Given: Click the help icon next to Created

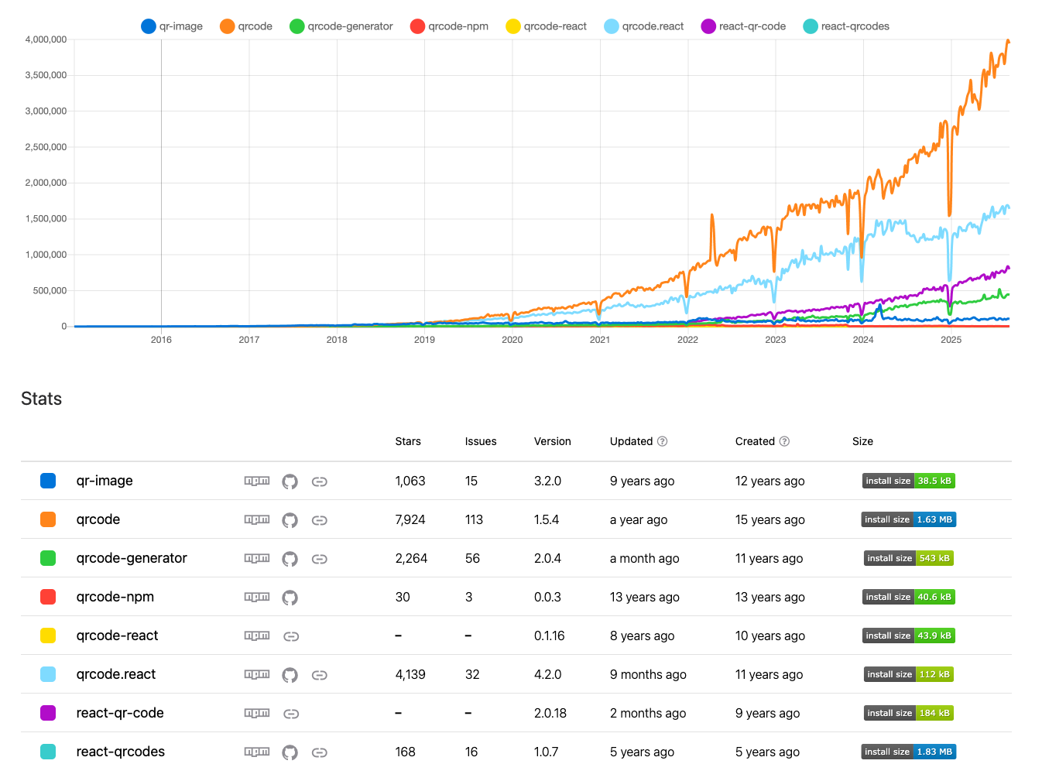Looking at the screenshot, I should tap(784, 441).
